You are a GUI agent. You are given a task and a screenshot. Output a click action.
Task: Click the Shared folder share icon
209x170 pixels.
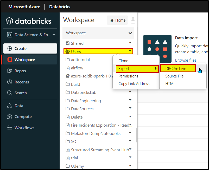68,43
